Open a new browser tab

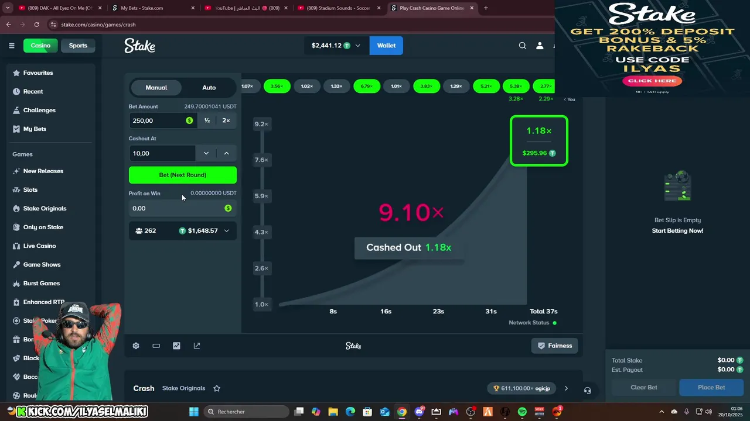[486, 8]
